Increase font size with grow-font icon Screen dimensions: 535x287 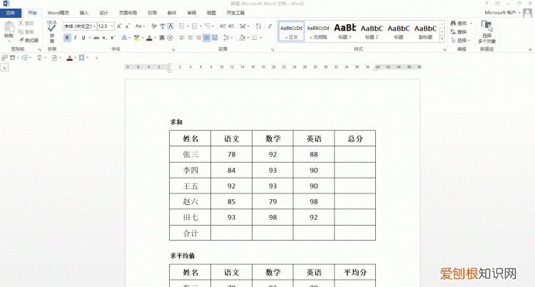tap(119, 26)
